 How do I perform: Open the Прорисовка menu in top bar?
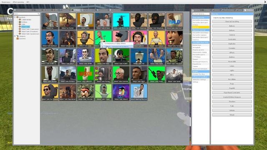(6, 2)
